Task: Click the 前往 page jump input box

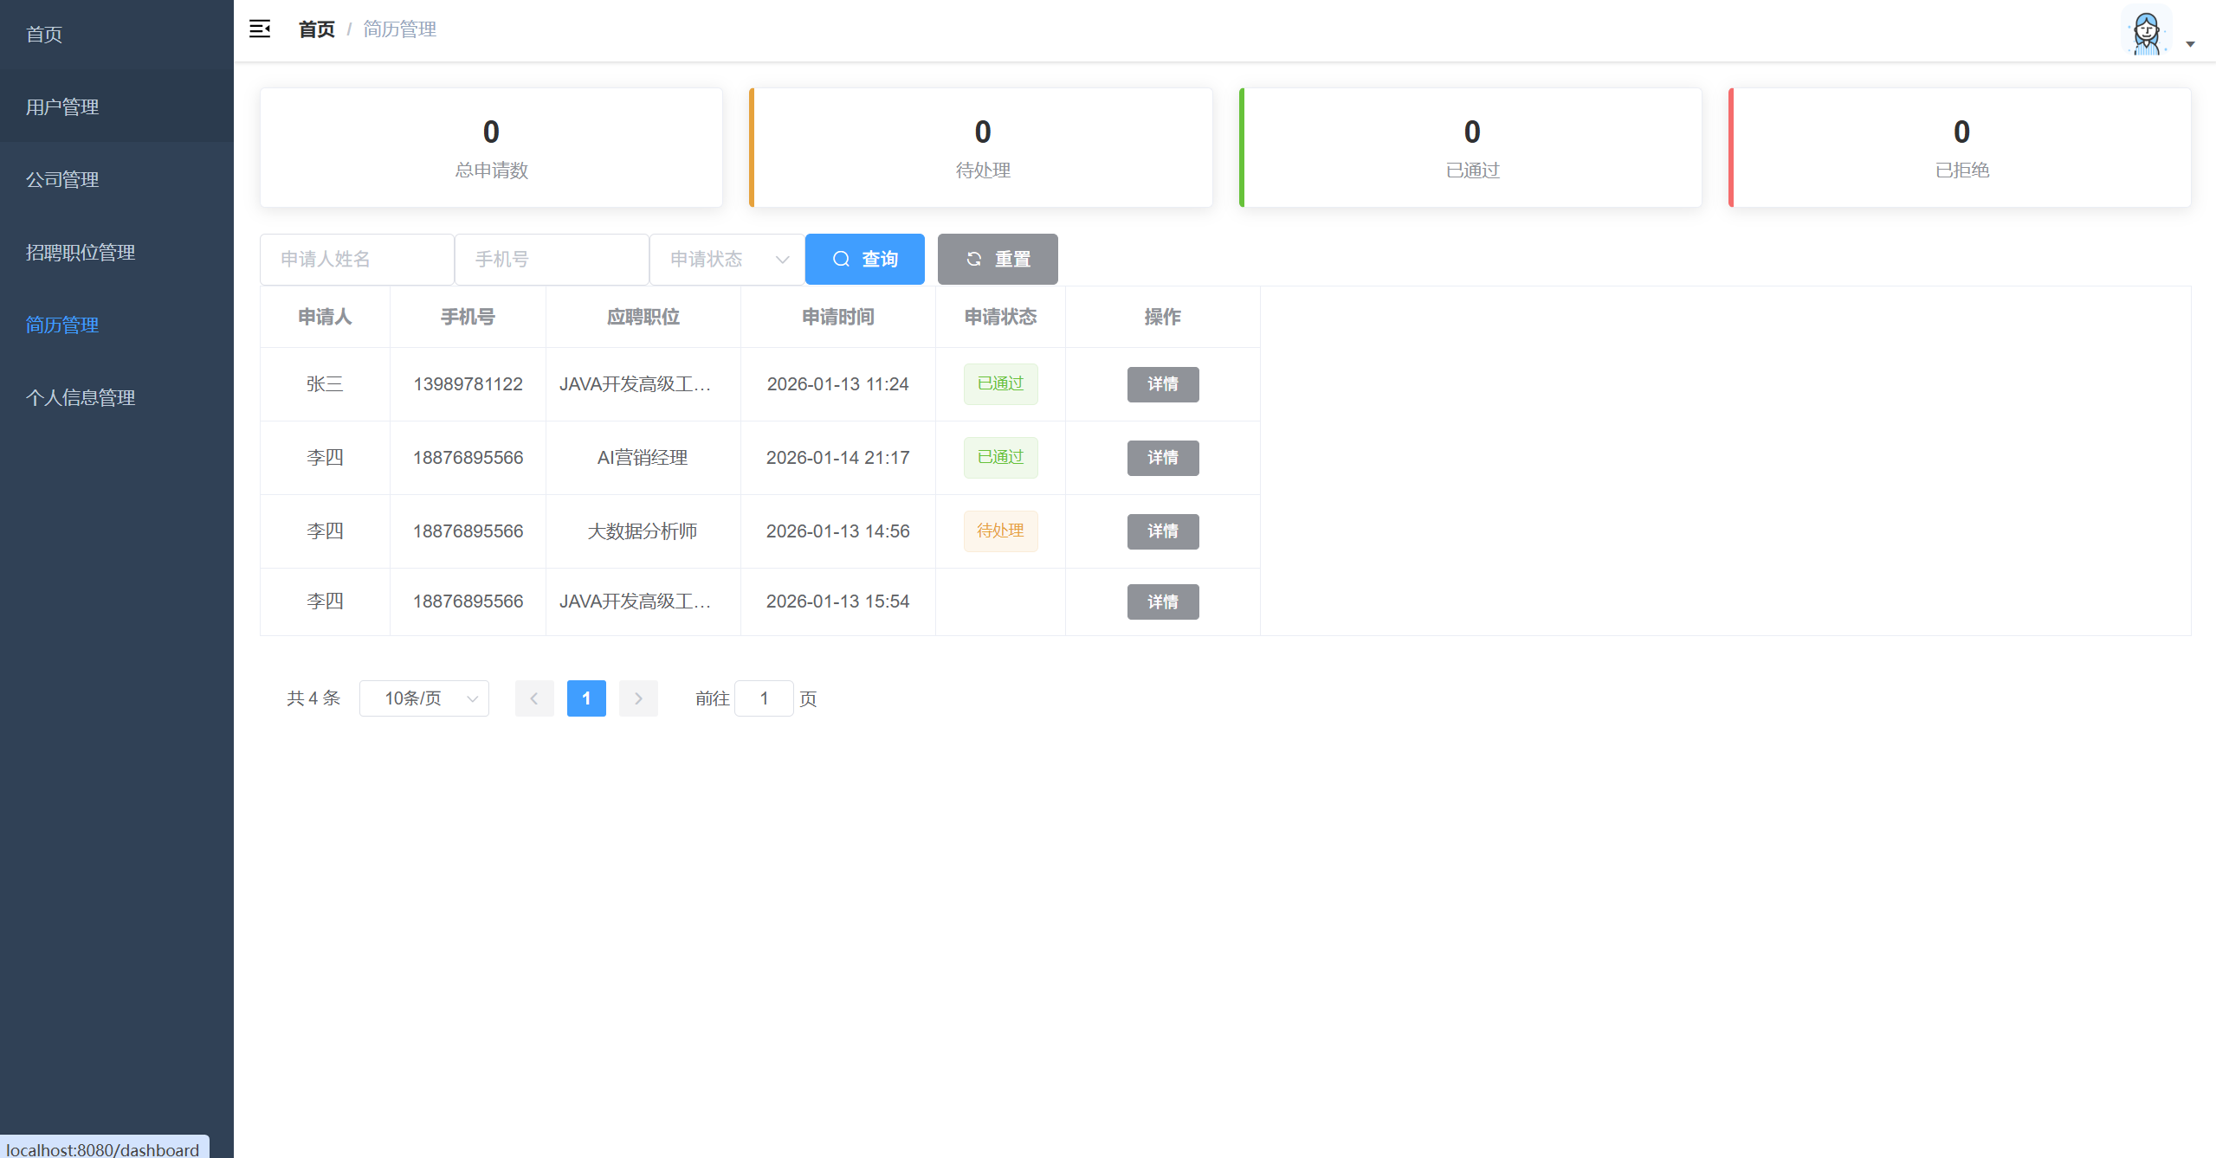Action: (764, 698)
